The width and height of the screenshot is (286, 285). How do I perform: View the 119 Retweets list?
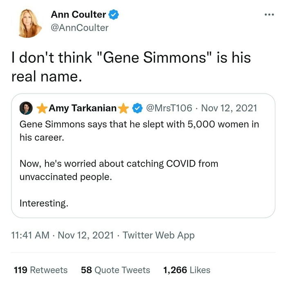pyautogui.click(x=40, y=270)
